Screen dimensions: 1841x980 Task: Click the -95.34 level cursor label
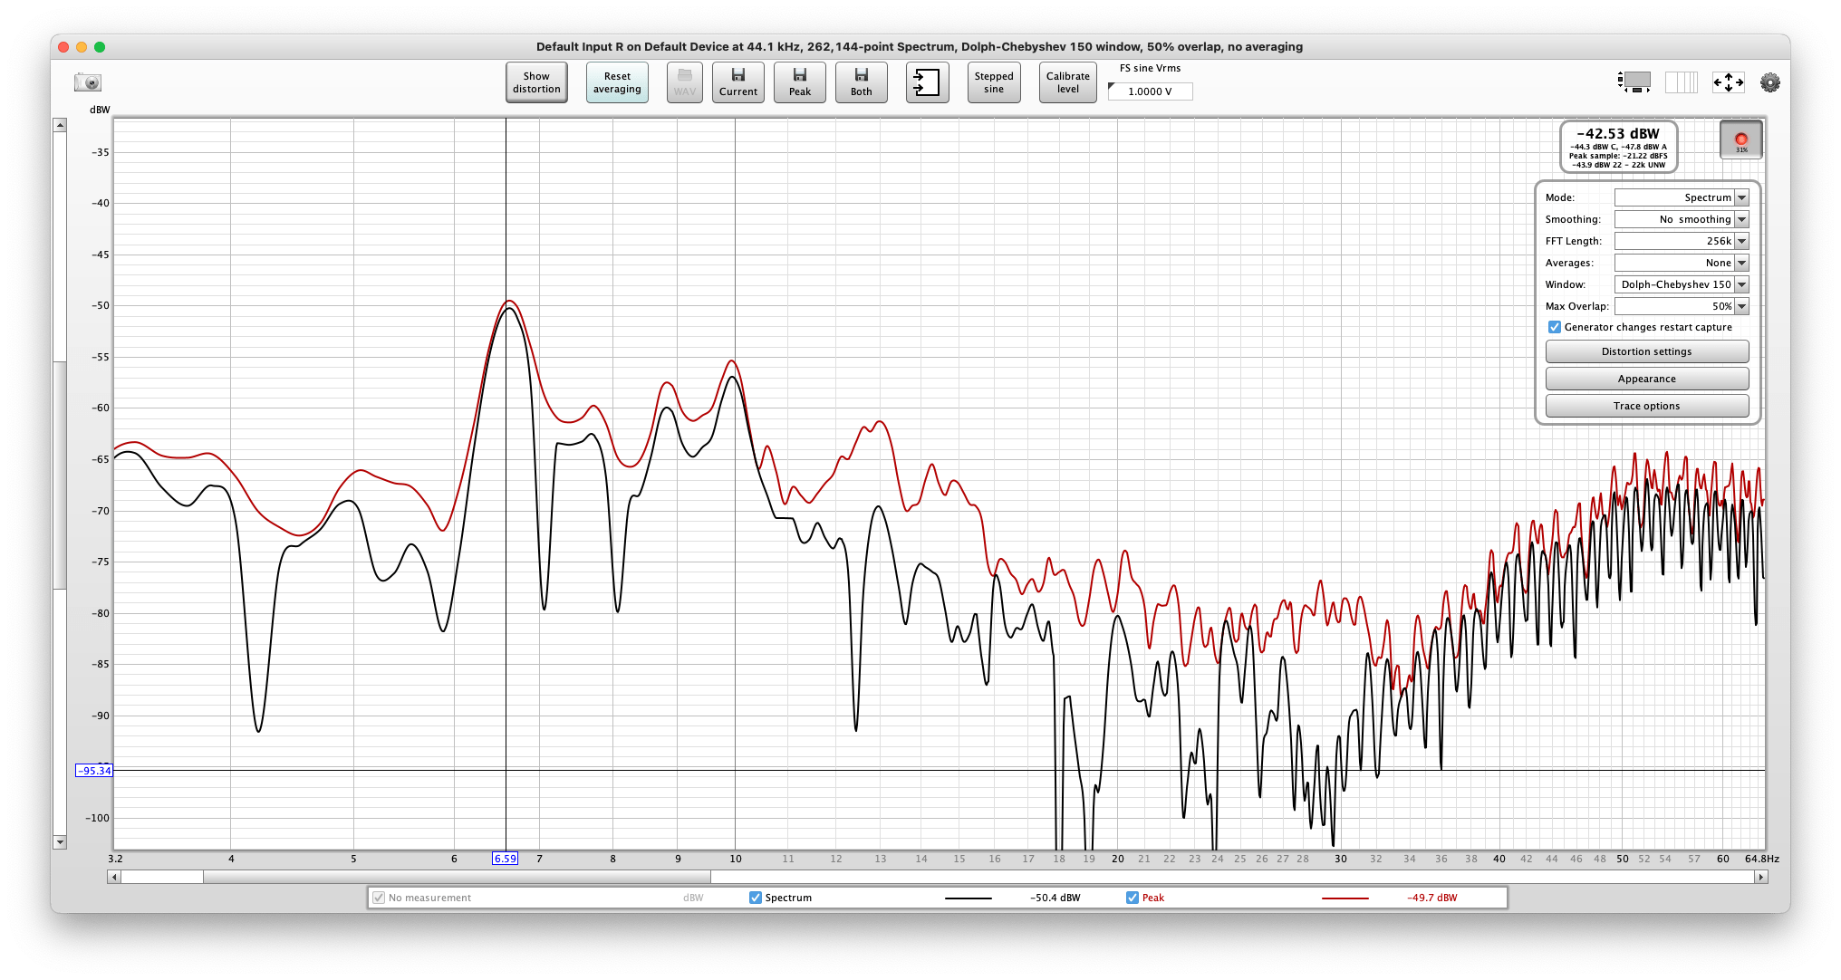pos(94,771)
